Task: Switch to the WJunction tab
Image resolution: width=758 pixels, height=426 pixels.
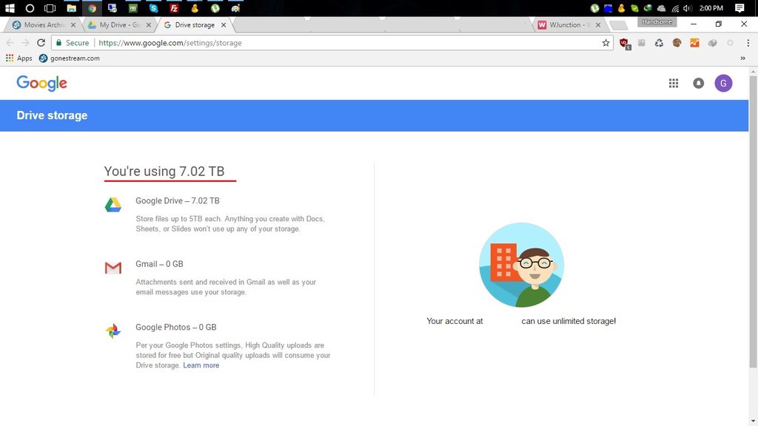Action: click(x=568, y=25)
